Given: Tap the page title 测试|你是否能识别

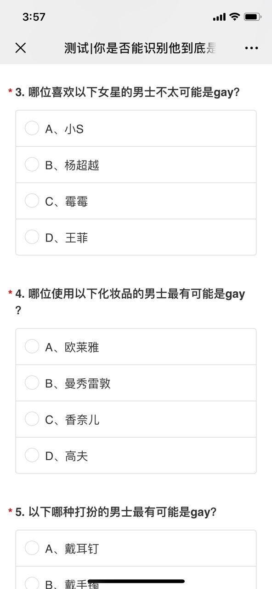Looking at the screenshot, I should [140, 48].
